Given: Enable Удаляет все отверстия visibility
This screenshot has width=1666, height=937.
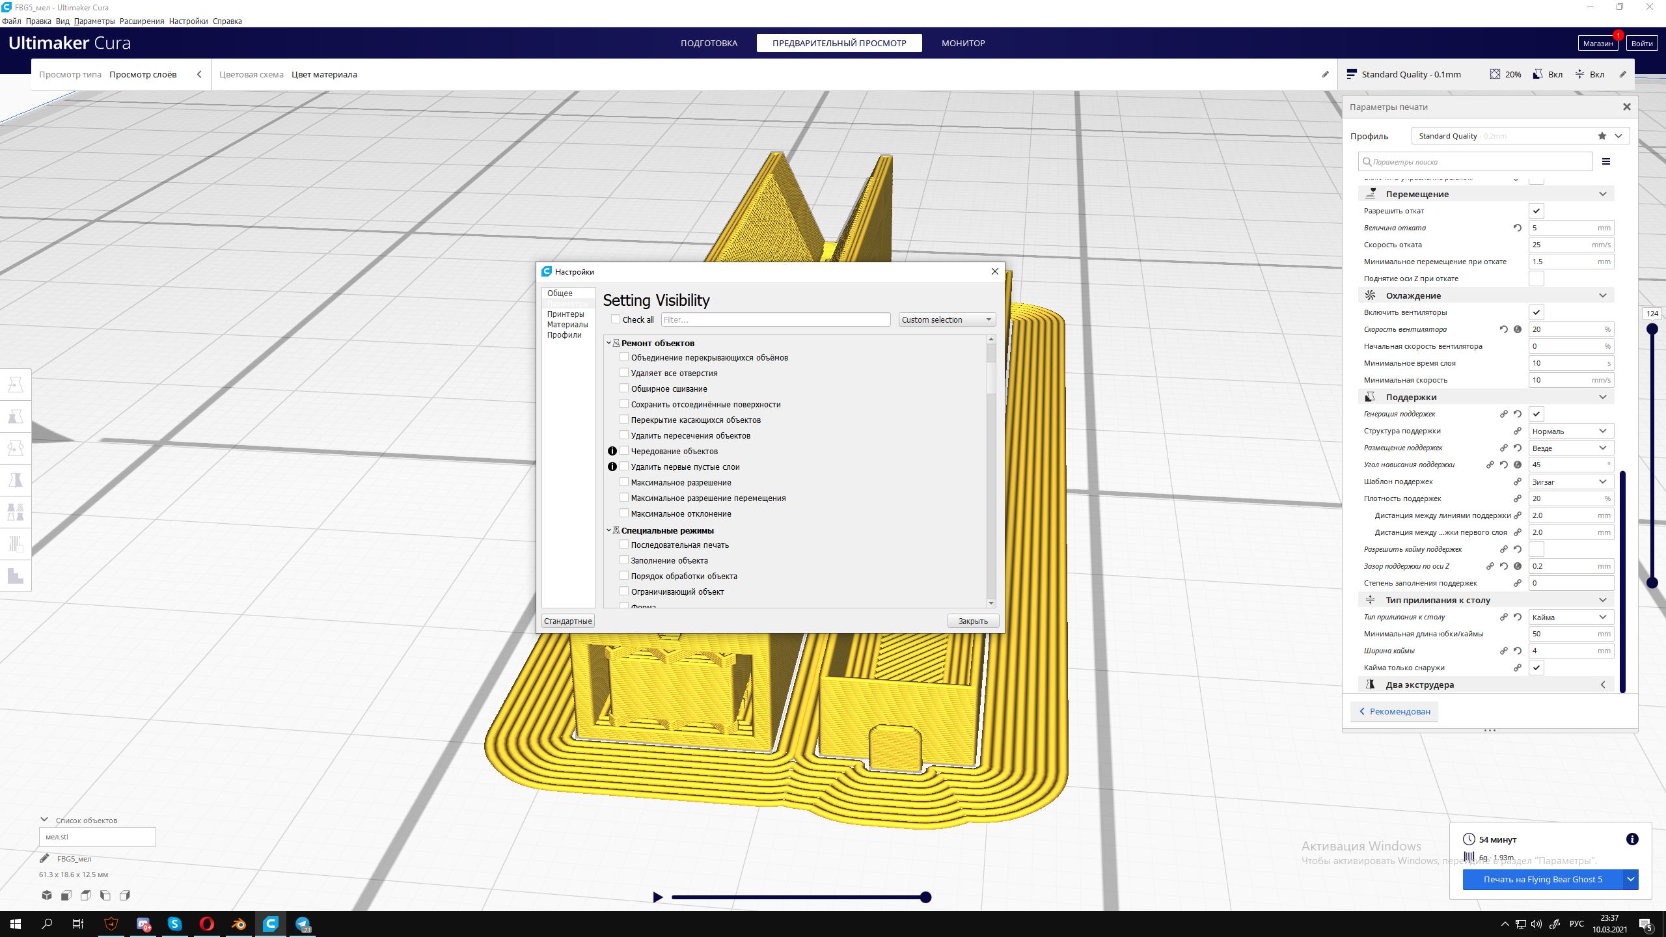Looking at the screenshot, I should 624,372.
